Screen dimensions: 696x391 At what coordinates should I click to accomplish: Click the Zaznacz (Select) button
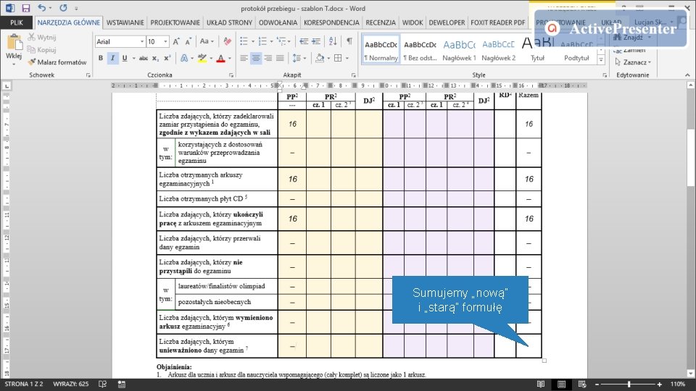click(633, 62)
